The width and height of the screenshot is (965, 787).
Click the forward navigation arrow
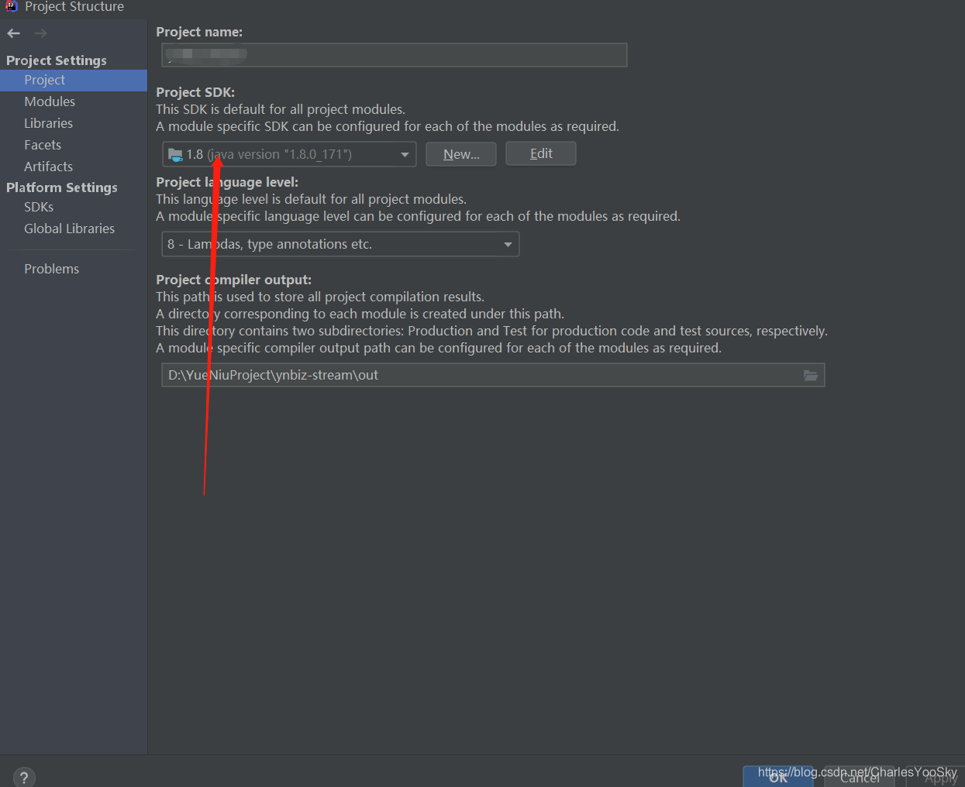(39, 33)
